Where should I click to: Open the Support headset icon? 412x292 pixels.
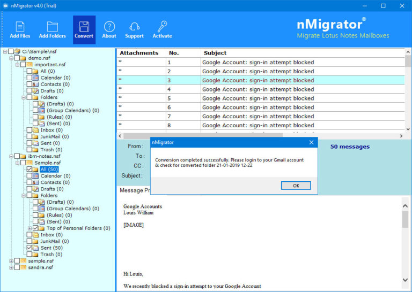point(134,27)
